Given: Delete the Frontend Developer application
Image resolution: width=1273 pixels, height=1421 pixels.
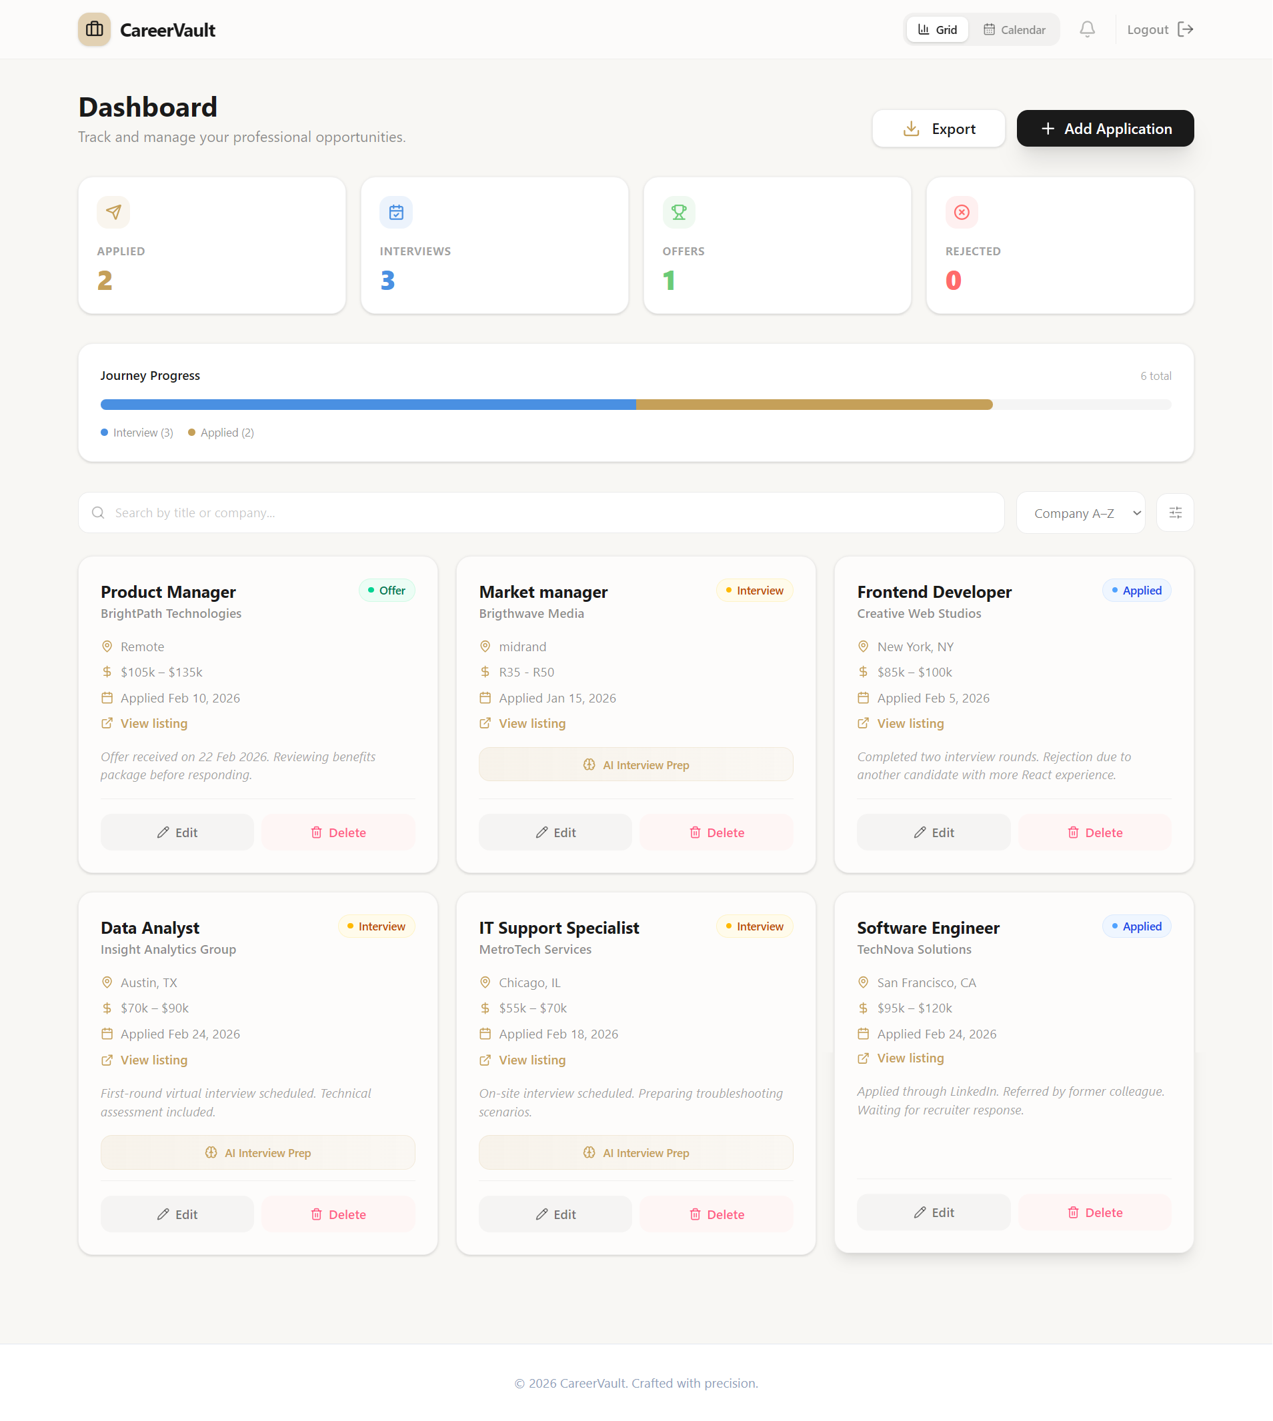Looking at the screenshot, I should (1096, 832).
